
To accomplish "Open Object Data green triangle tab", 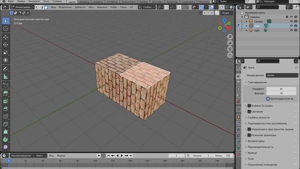I will click(x=239, y=148).
